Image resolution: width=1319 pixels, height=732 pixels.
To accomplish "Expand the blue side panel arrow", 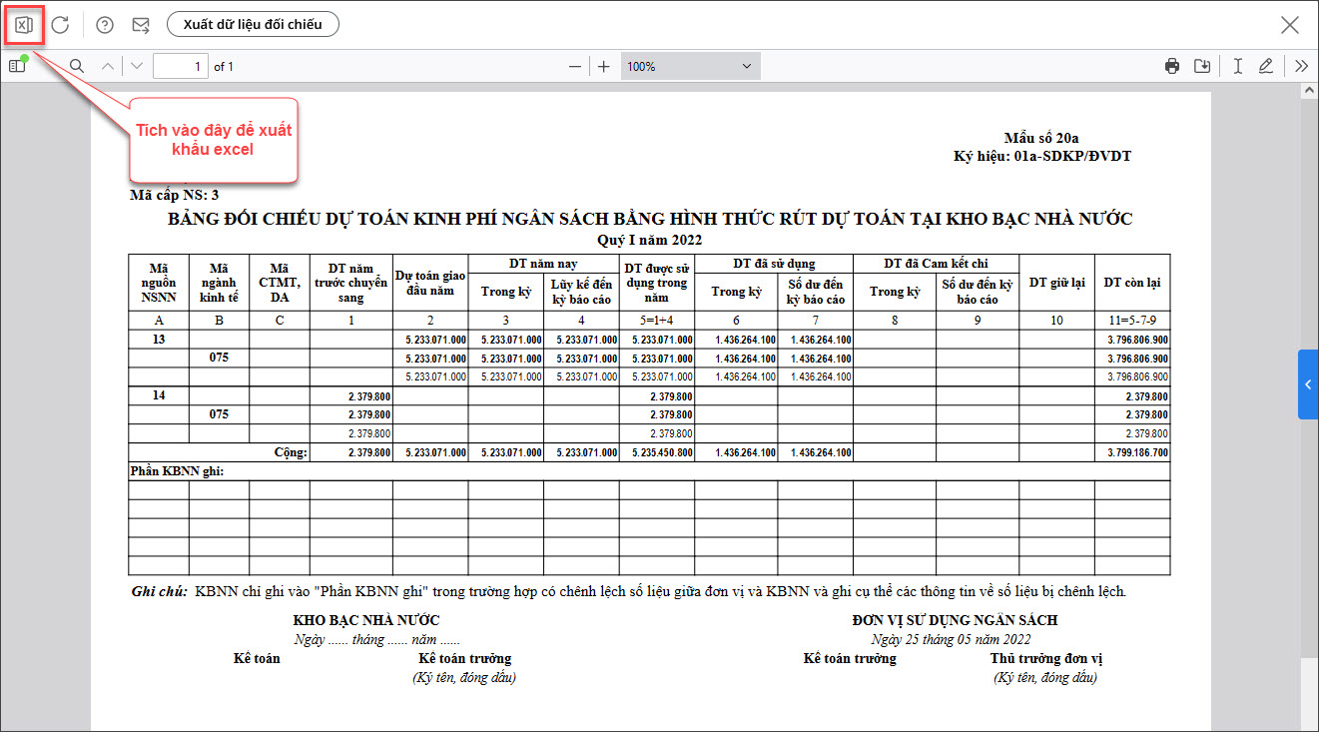I will point(1308,384).
